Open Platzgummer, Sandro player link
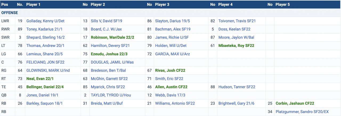 point(302,112)
